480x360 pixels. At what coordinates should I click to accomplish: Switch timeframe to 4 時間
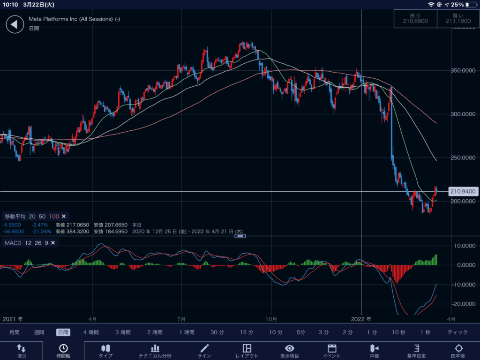click(91, 332)
